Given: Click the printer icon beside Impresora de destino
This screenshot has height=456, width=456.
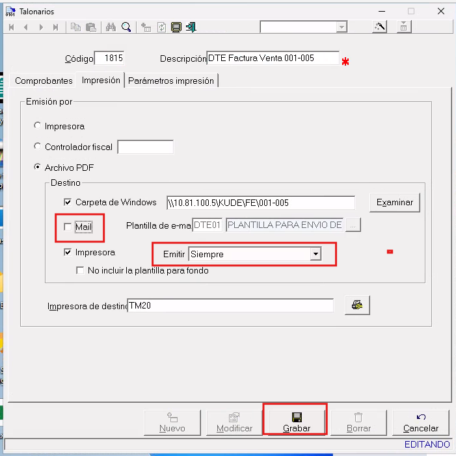Looking at the screenshot, I should click(357, 305).
